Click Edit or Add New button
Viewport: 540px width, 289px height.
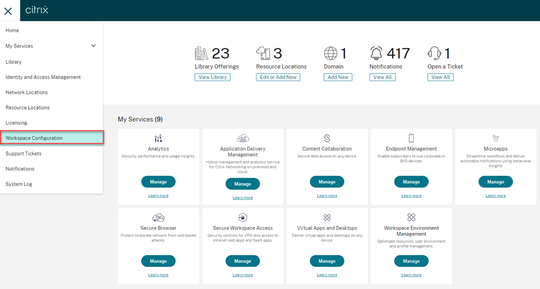click(x=278, y=77)
